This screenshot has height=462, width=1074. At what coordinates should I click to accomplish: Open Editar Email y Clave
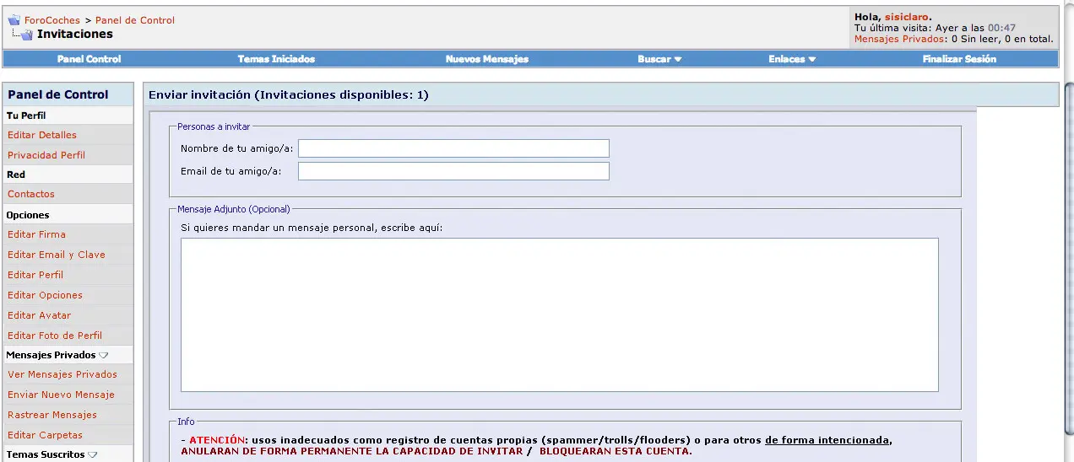[x=57, y=255]
